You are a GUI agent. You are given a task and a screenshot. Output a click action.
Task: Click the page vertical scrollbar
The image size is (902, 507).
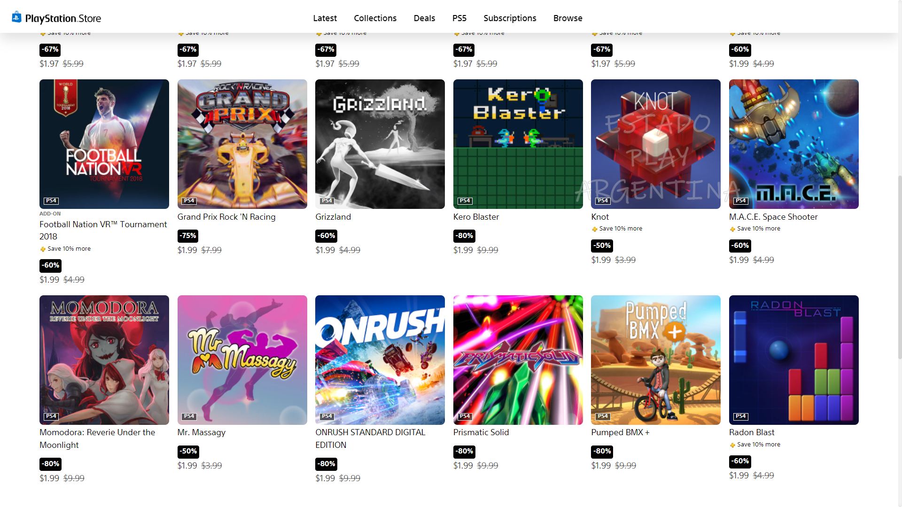[899, 268]
